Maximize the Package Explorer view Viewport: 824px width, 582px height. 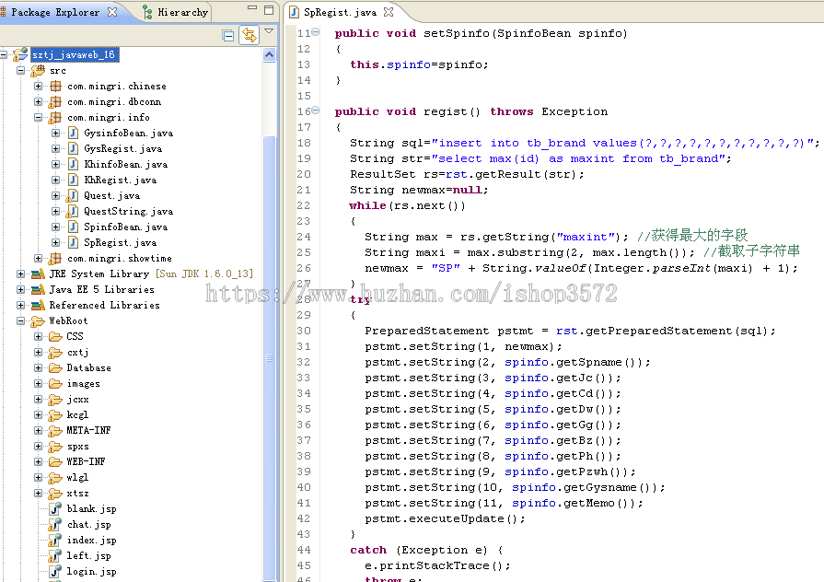(269, 9)
